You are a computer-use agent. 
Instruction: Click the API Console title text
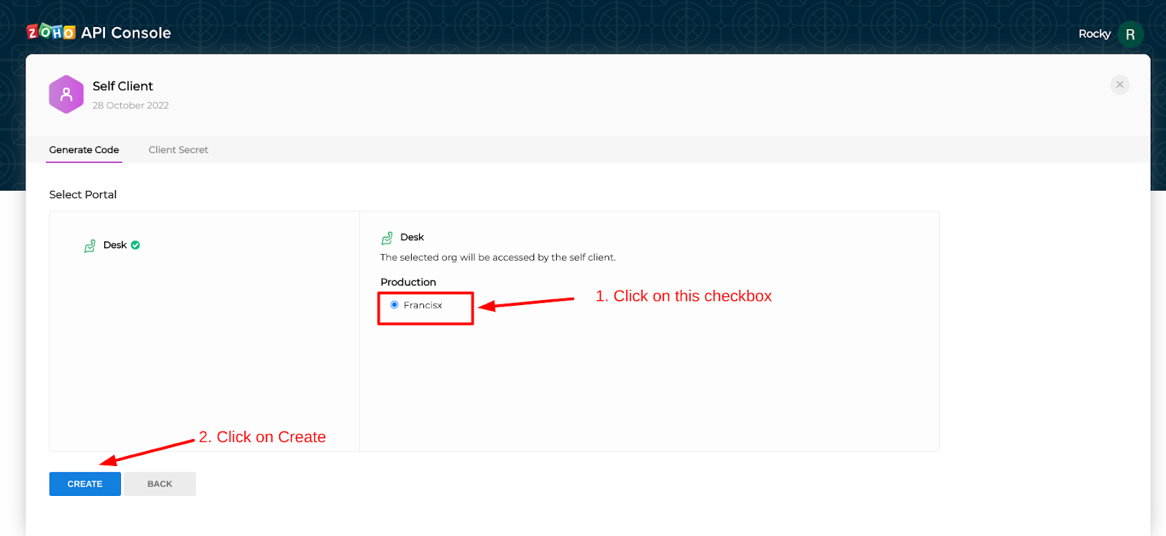[x=126, y=33]
